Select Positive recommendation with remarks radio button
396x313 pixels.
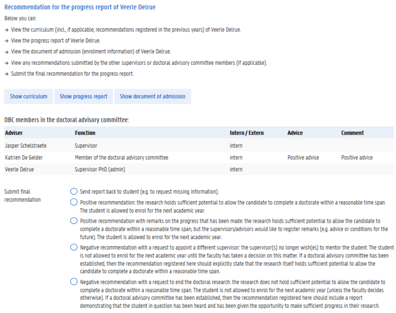coord(74,221)
